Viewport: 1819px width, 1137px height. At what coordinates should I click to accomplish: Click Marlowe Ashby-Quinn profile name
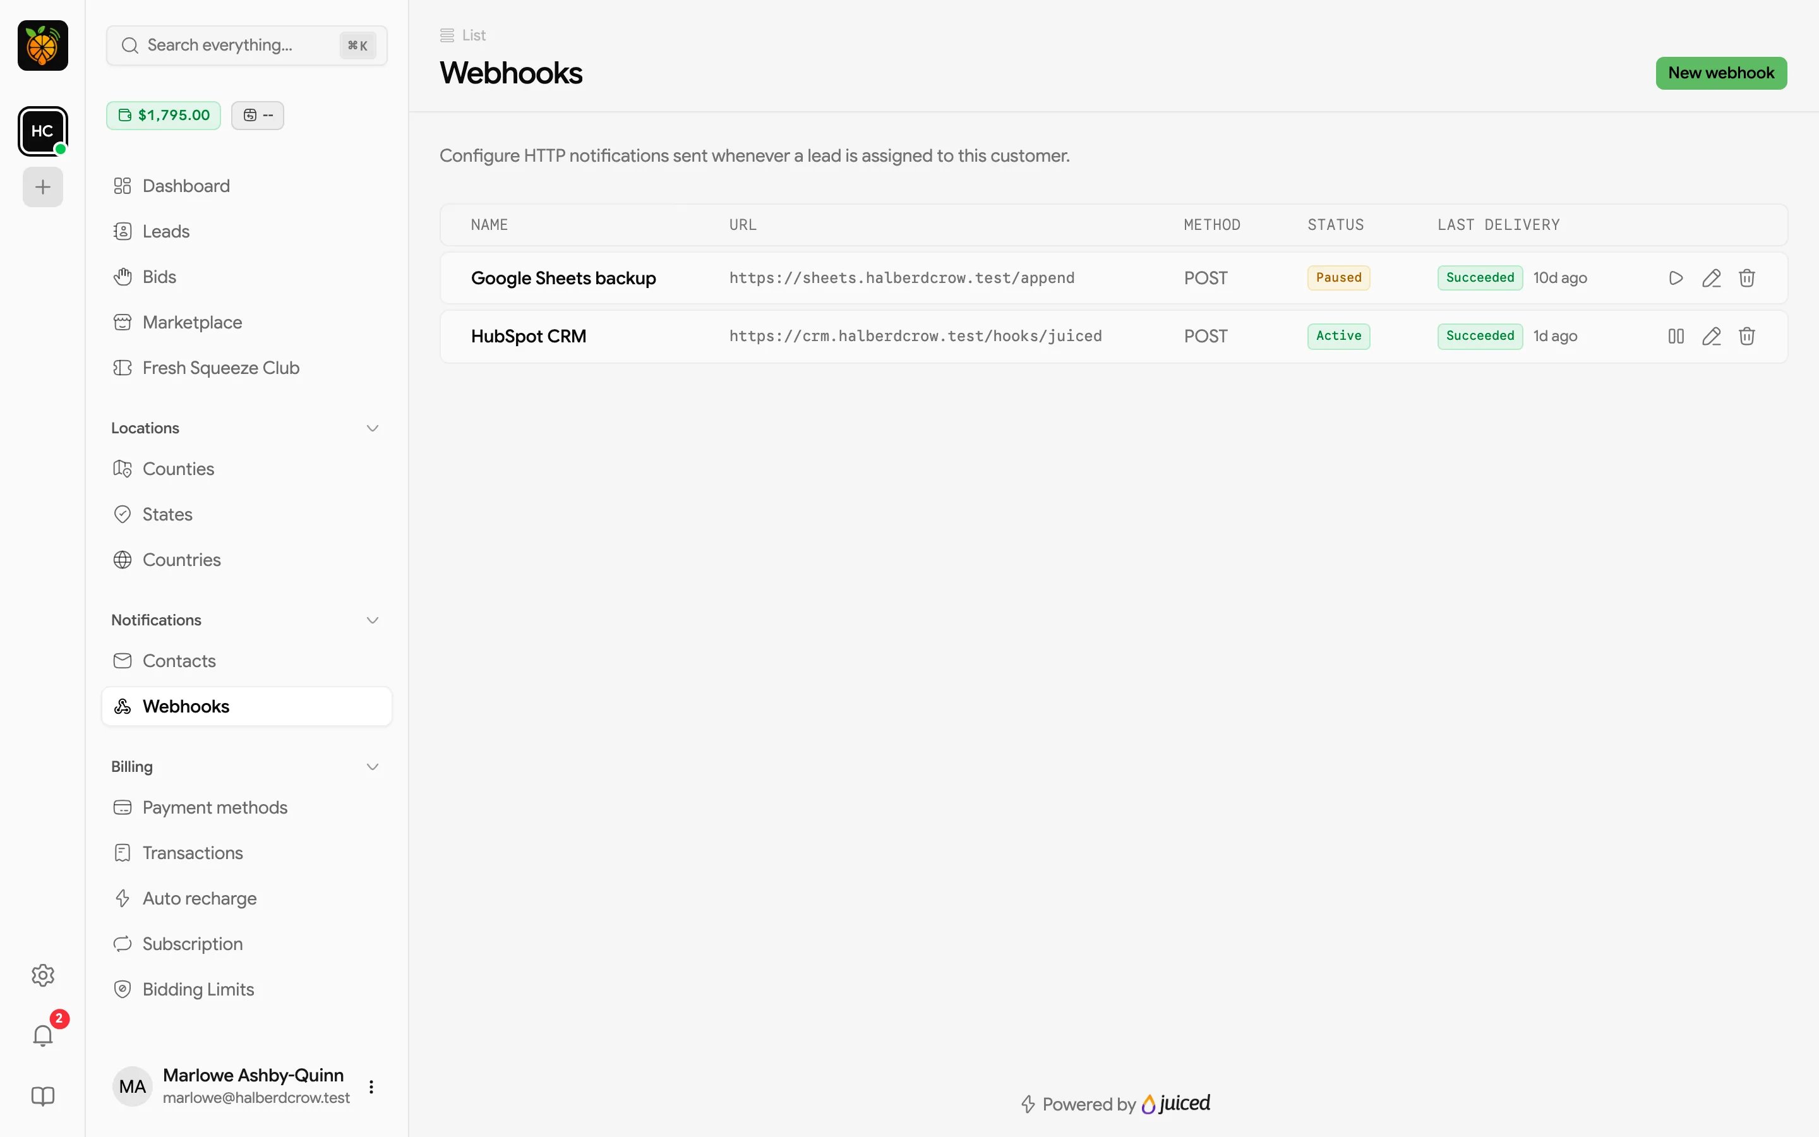coord(253,1075)
